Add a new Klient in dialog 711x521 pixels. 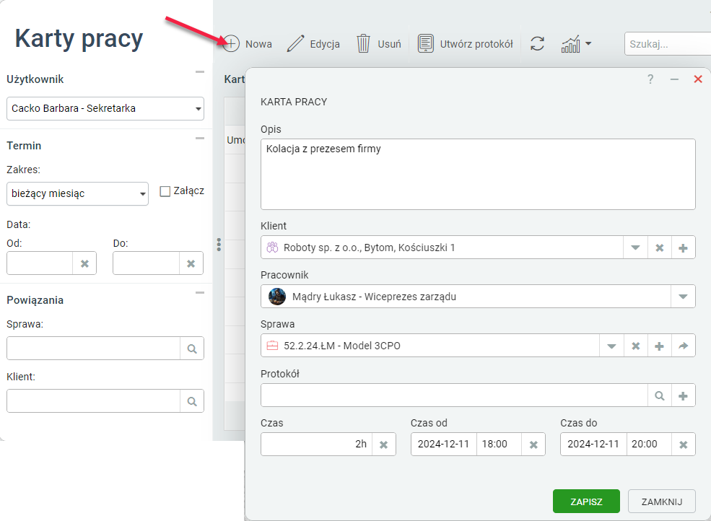pos(683,248)
